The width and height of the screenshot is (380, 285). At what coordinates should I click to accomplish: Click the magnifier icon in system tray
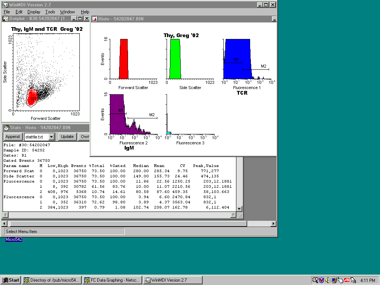(315, 280)
